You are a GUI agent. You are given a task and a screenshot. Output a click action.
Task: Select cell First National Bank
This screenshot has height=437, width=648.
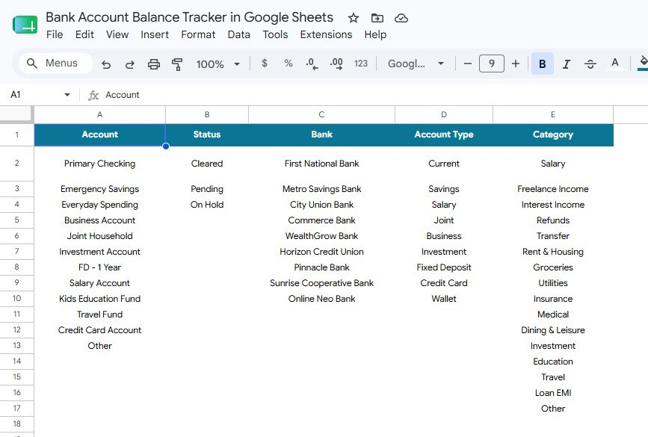click(321, 164)
